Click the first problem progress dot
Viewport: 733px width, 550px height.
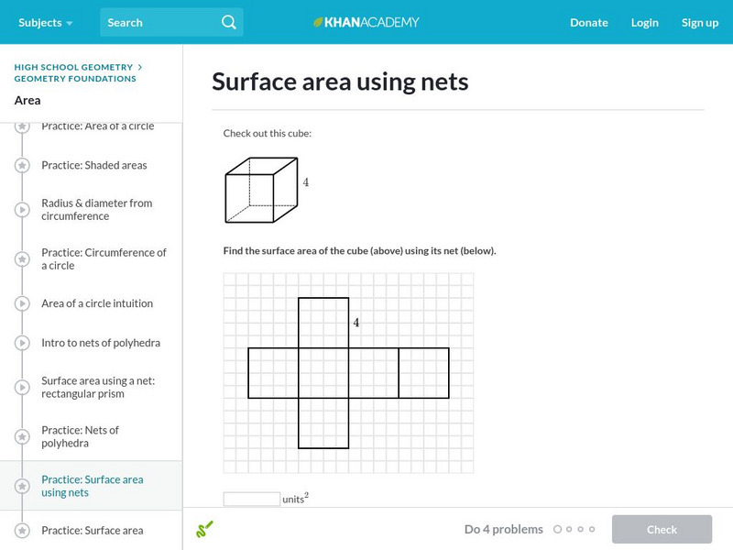(x=556, y=529)
